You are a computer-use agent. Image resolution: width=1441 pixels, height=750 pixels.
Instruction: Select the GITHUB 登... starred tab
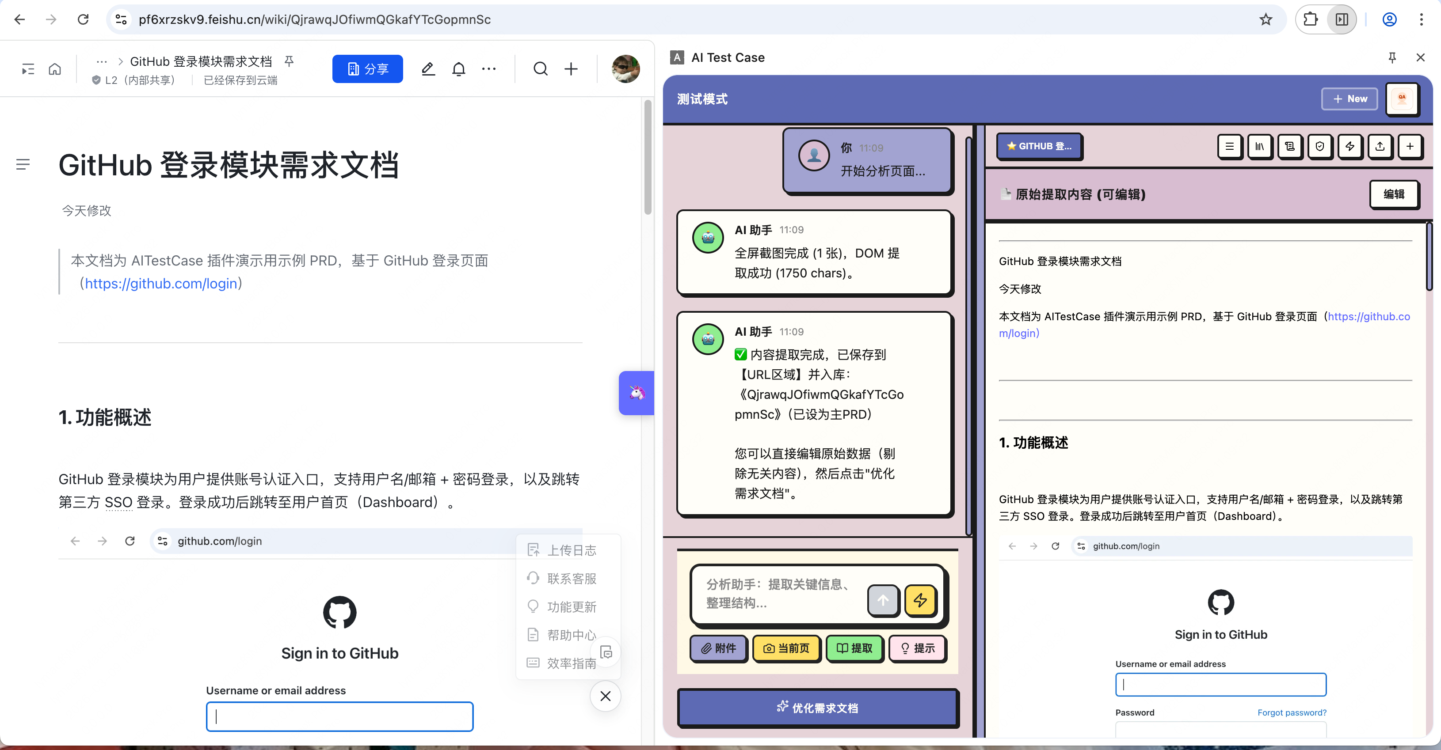click(x=1039, y=147)
